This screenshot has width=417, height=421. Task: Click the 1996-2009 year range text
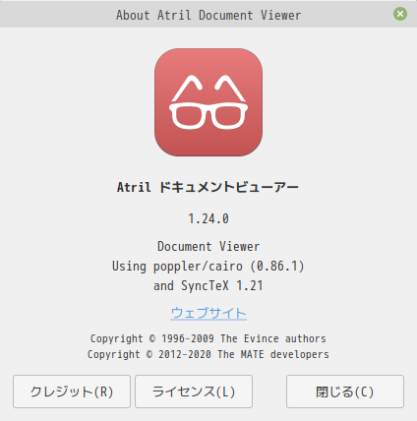coord(188,338)
